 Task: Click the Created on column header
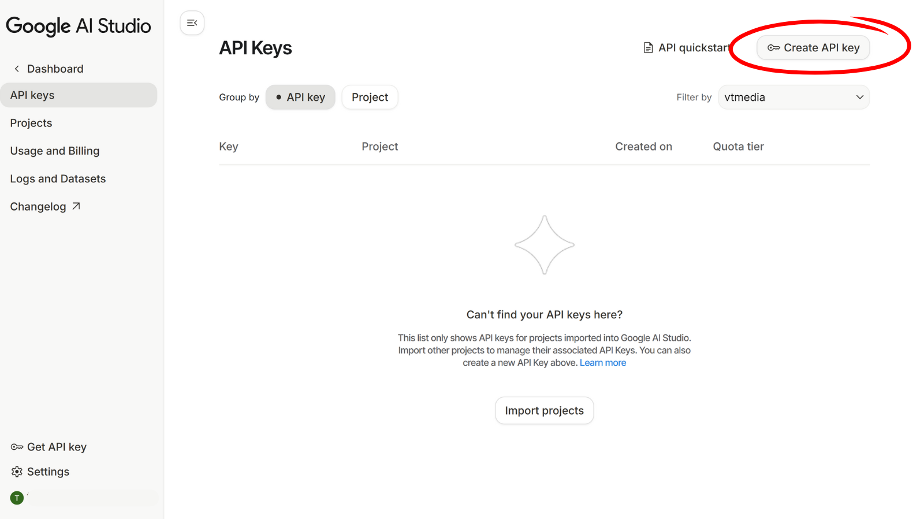[x=643, y=146]
